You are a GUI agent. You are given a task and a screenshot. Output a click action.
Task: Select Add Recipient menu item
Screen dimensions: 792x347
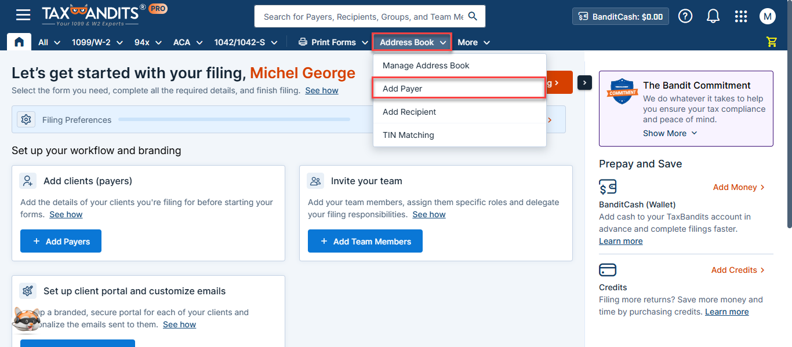(460, 112)
